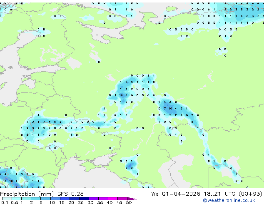Click the '40' legend scale label

tap(110, 202)
